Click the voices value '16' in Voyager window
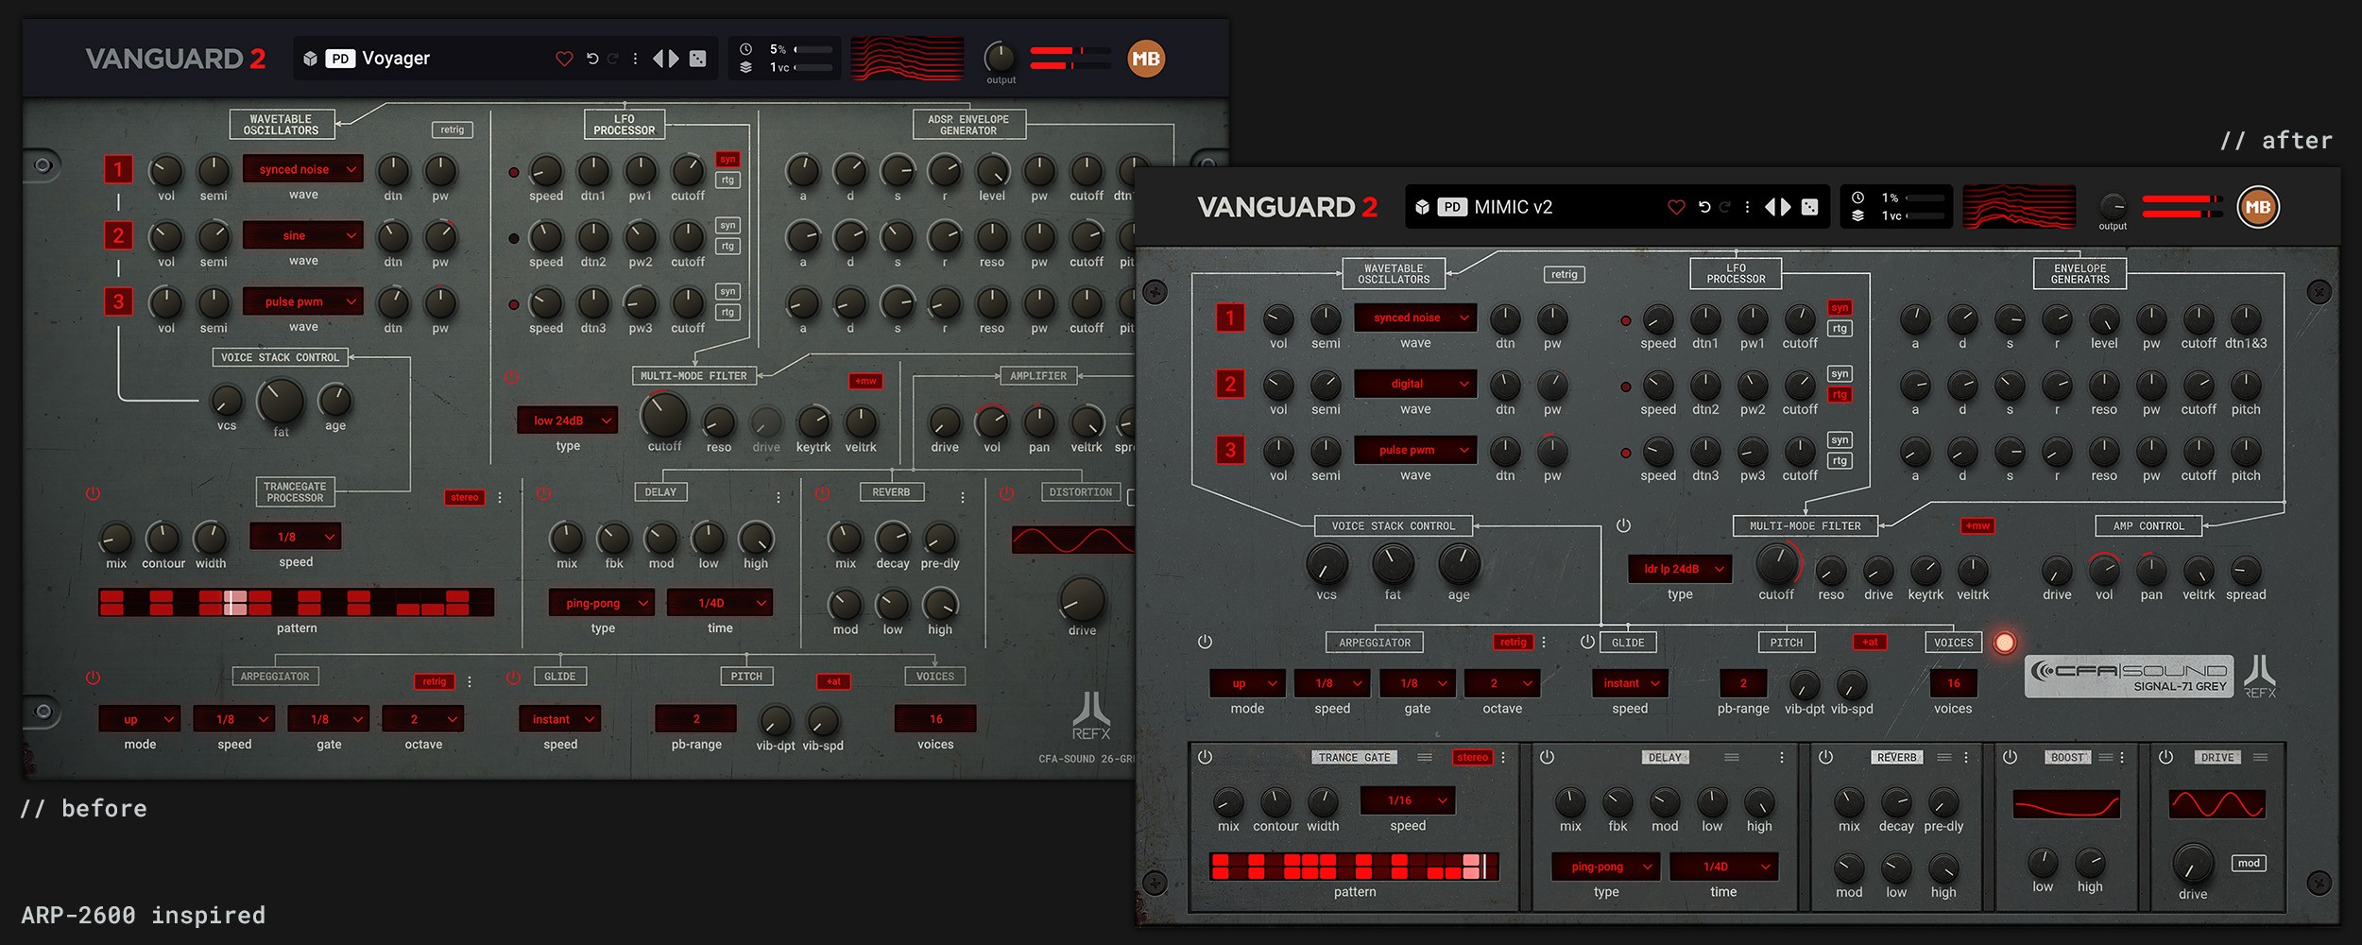 pos(935,719)
